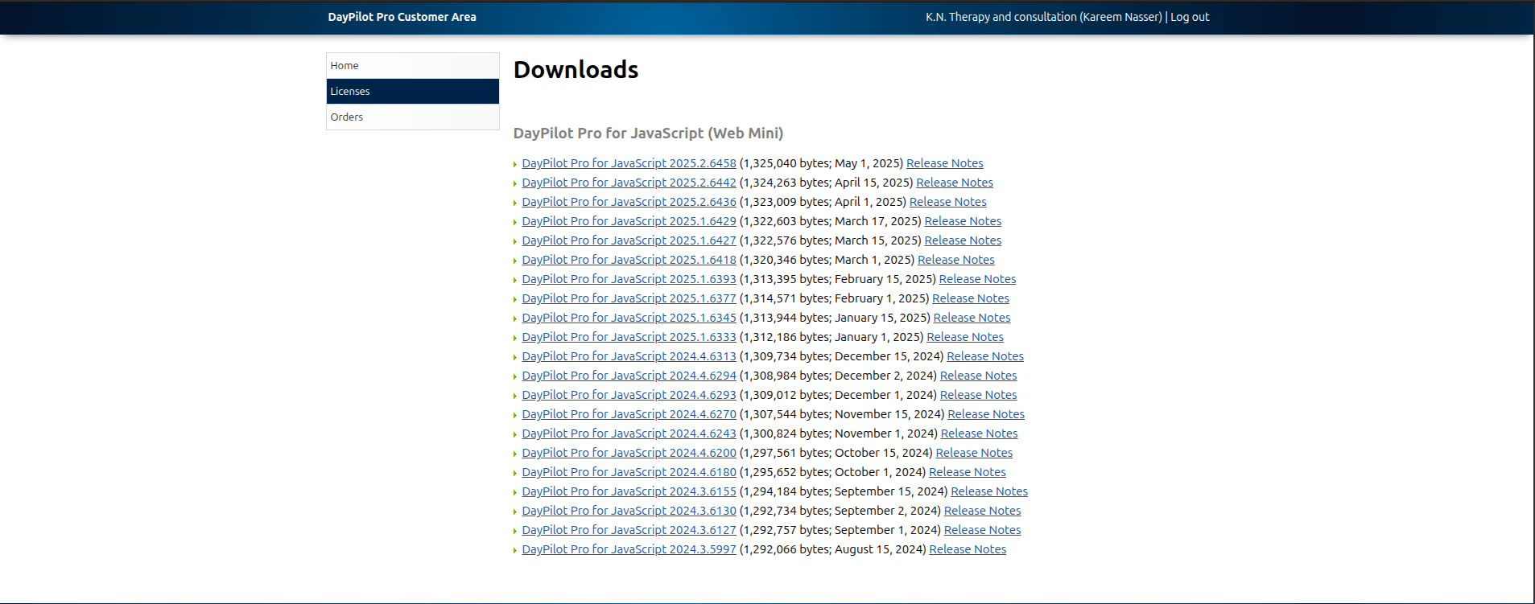This screenshot has width=1535, height=604.
Task: Open Release Notes for the January 15, 2025 build
Action: click(x=972, y=318)
